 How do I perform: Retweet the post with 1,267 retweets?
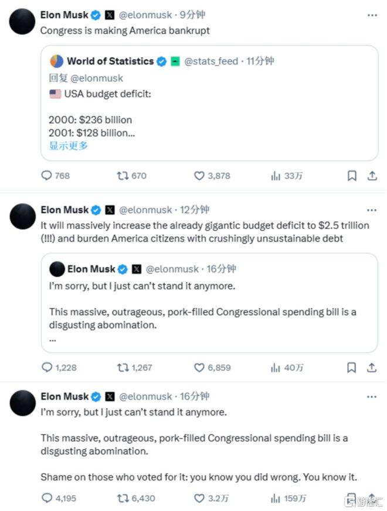click(x=123, y=368)
